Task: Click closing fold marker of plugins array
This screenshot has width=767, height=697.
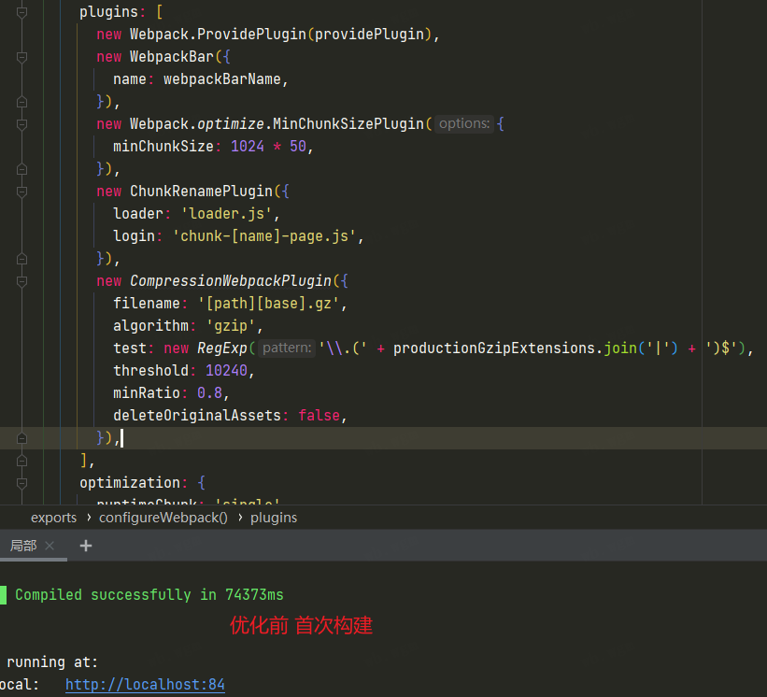Action: (x=21, y=461)
